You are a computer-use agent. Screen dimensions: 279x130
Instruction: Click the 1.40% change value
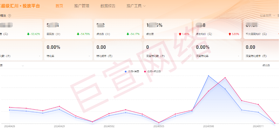click(x=185, y=34)
